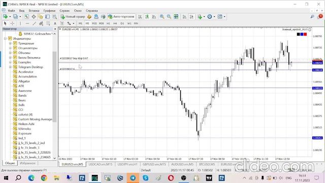Open the Profiles toolbar icon
Viewport: 325px width, 183px height.
(x=15, y=17)
